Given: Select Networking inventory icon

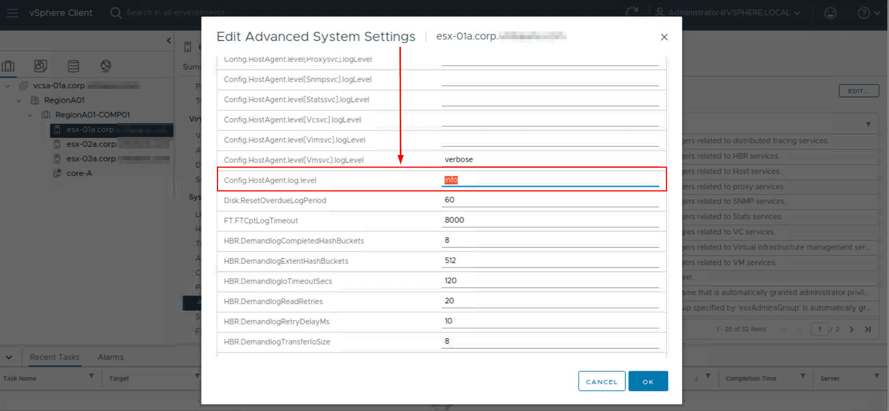Looking at the screenshot, I should pyautogui.click(x=105, y=66).
